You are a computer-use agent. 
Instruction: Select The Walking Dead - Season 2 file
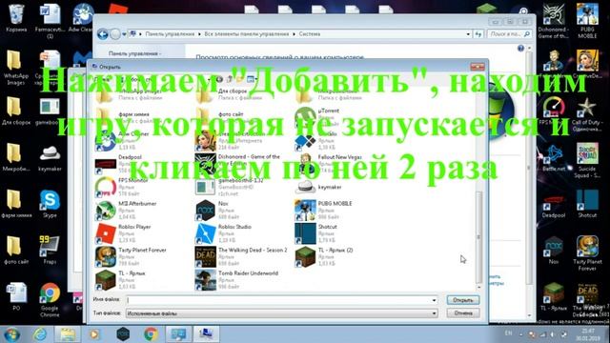coord(241,257)
